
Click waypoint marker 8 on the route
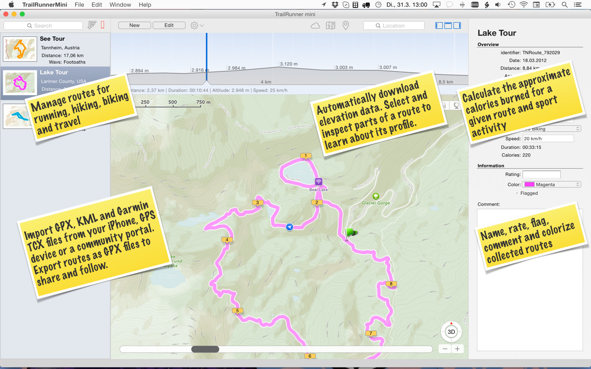[x=391, y=284]
